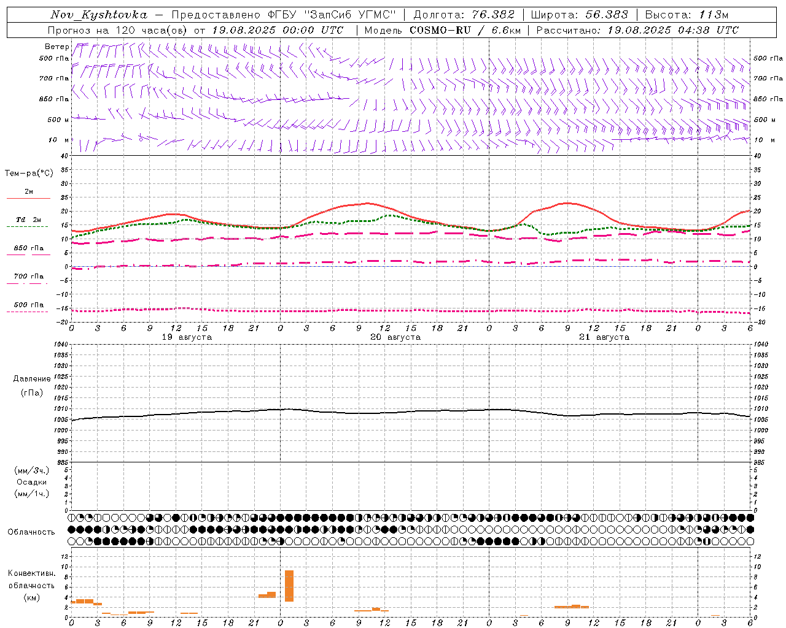Image resolution: width=786 pixels, height=628 pixels.
Task: Click the Осадки panel label
Action: coord(32,482)
